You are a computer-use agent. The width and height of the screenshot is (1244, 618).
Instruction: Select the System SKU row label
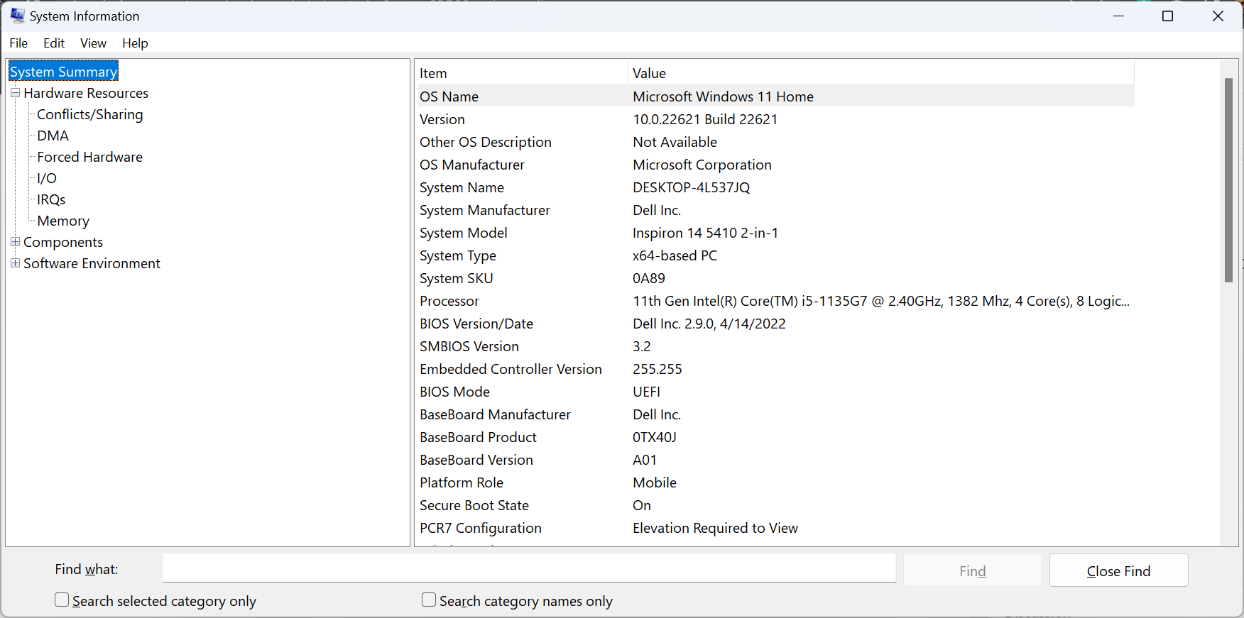457,278
